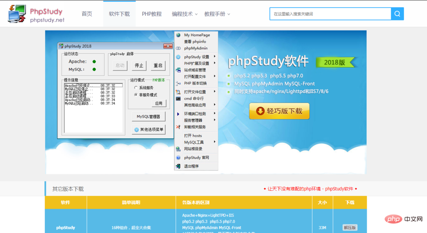This screenshot has height=233, width=427.
Task: Click the PHP 版本切换 switch icon
Action: (178, 83)
